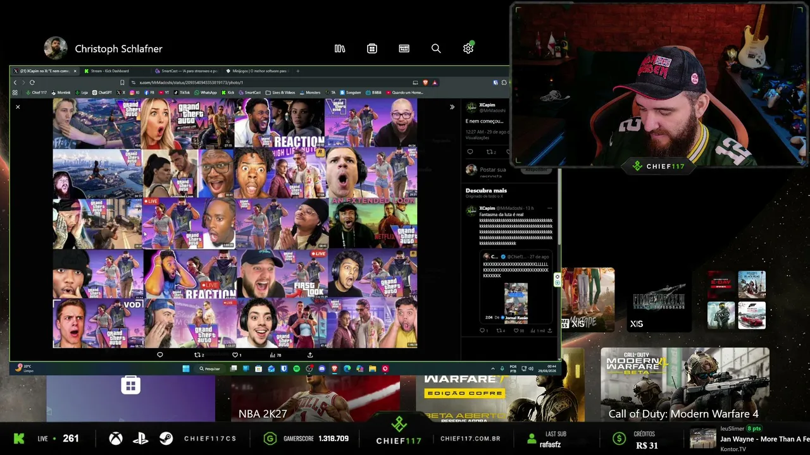Open File Explorer from the taskbar
The image size is (810, 455).
tap(373, 368)
